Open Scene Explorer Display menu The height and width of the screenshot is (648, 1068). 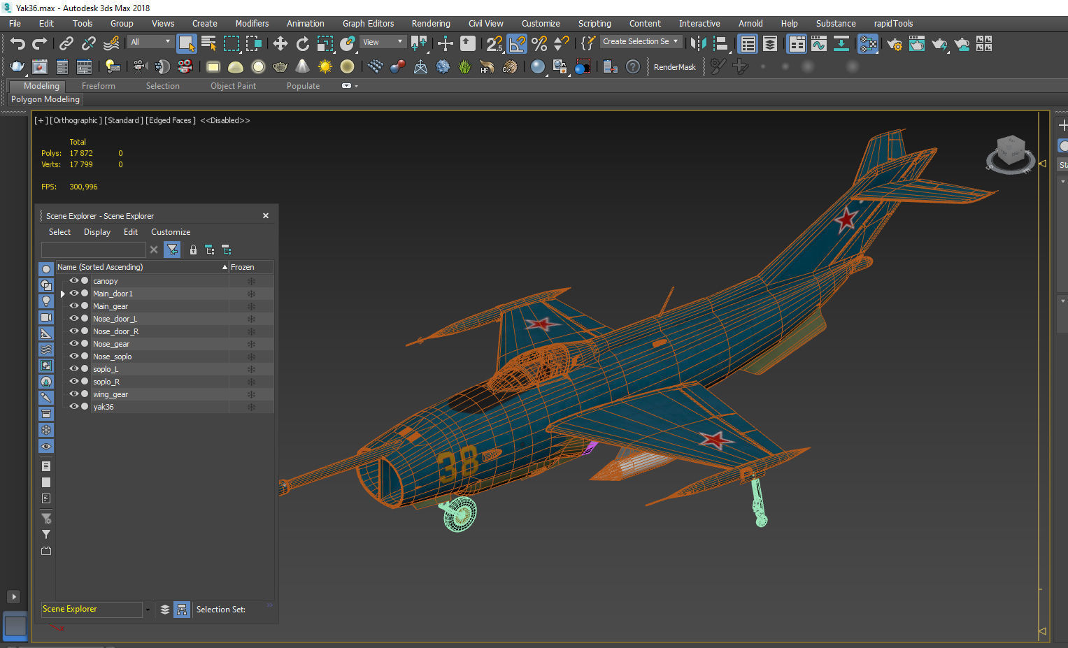[97, 232]
